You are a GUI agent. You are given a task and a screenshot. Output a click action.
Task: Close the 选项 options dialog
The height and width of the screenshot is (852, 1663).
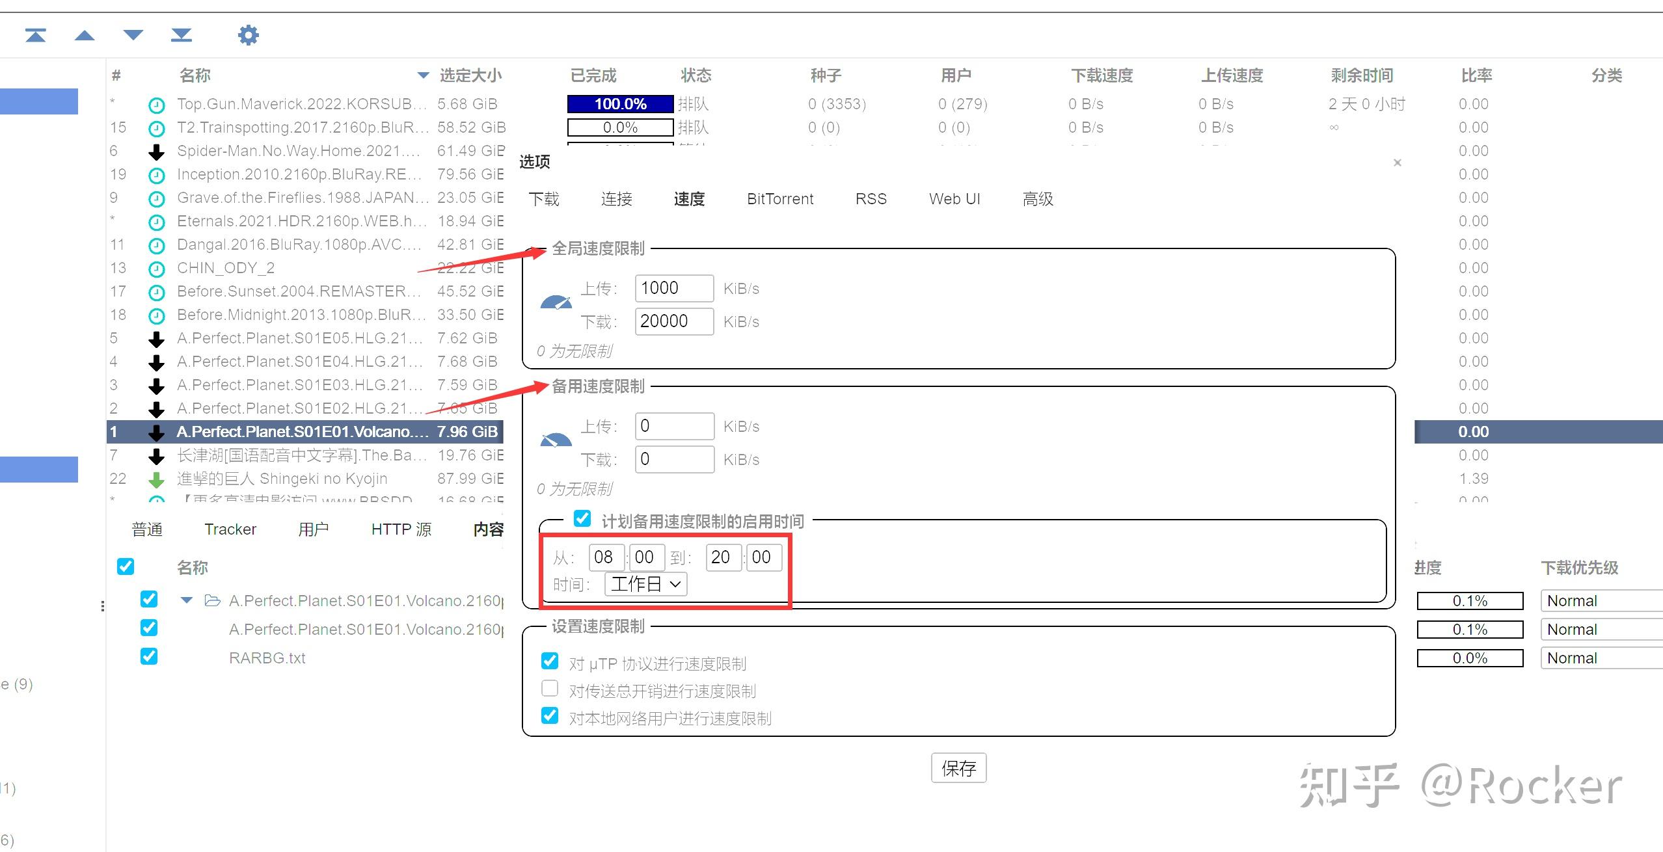pos(1397,163)
